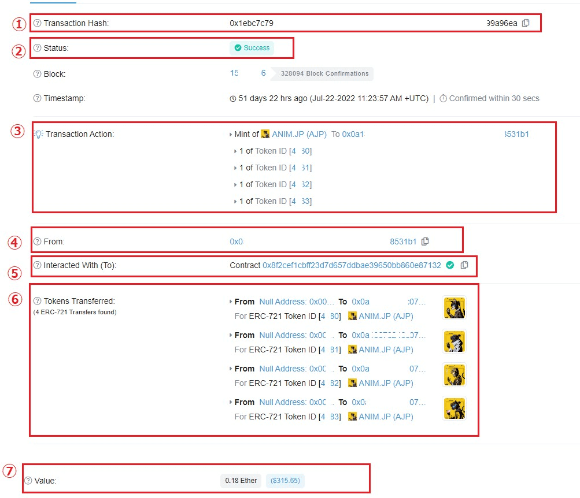Select the highlighted tab at the top
The image size is (580, 498).
[54, 3]
